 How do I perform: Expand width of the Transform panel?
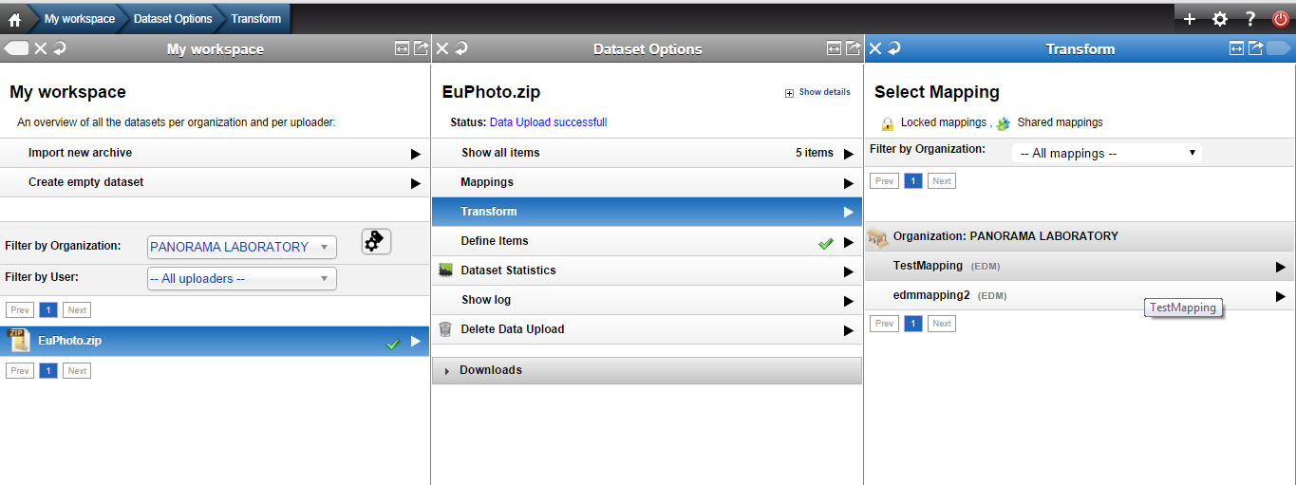[1236, 48]
